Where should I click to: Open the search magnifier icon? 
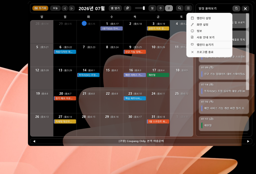[x=180, y=8]
